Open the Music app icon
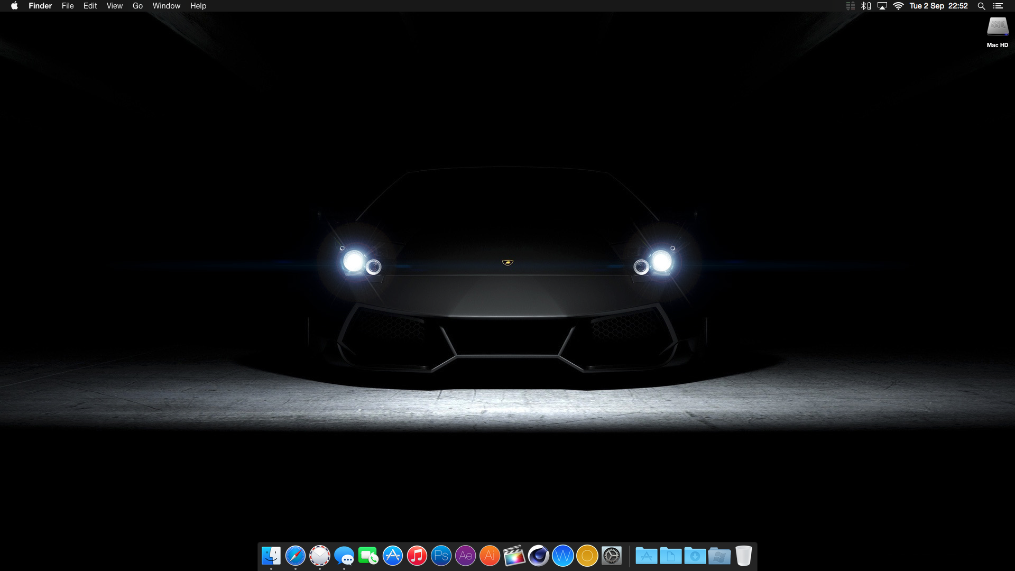The height and width of the screenshot is (571, 1015). 417,556
